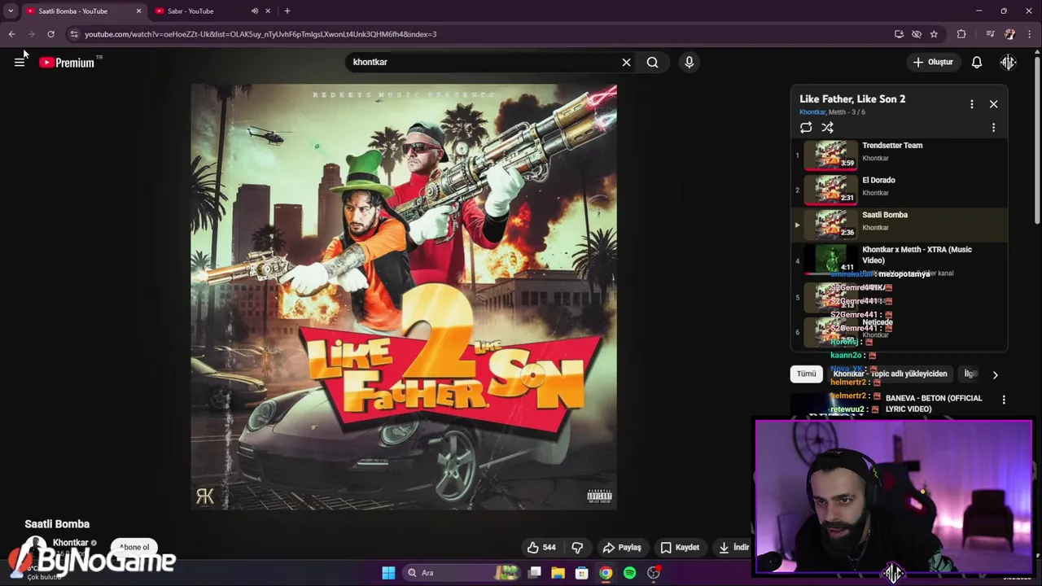Viewport: 1042px width, 586px height.
Task: Start voice search with microphone icon
Action: tap(689, 62)
